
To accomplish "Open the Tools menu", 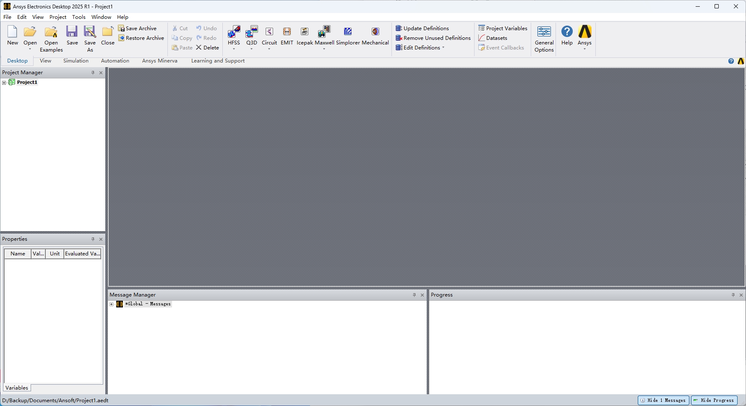I will [78, 17].
